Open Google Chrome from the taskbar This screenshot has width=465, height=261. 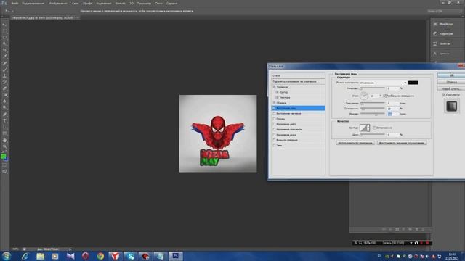point(100,256)
